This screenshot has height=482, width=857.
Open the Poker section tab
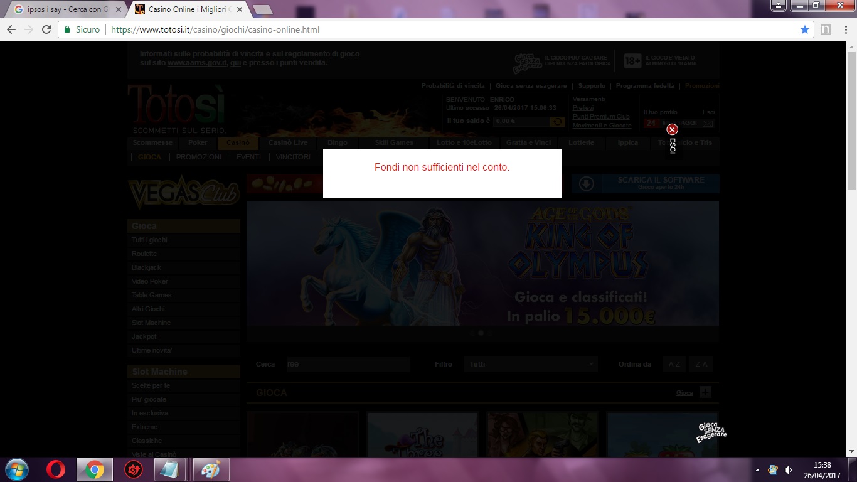point(198,142)
